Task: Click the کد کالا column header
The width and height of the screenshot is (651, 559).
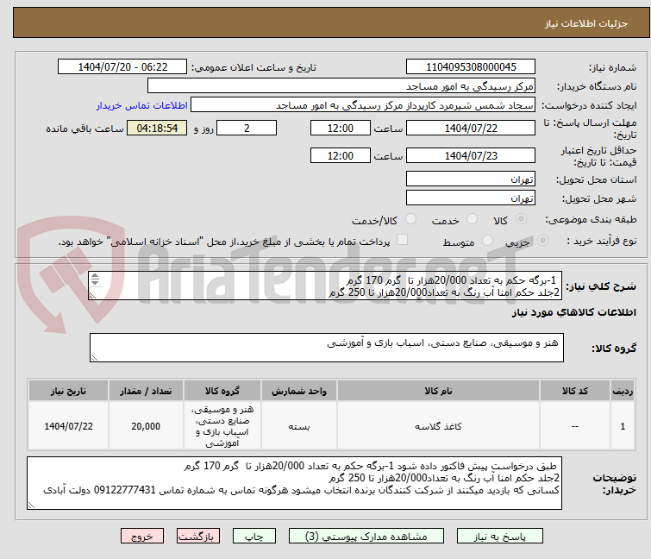Action: pos(574,391)
